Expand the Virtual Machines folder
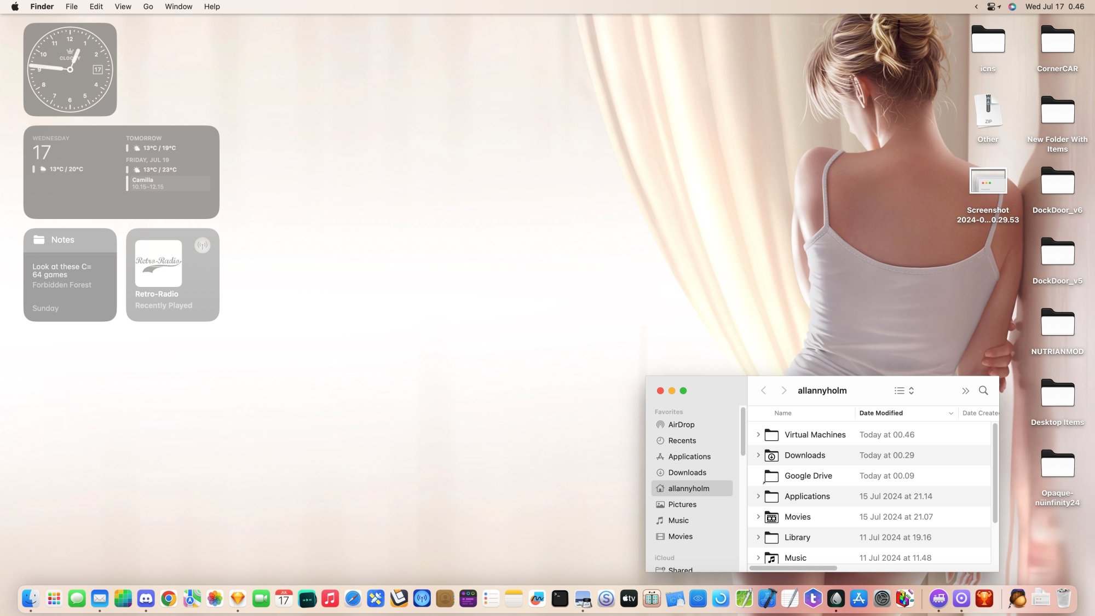The image size is (1095, 616). pyautogui.click(x=758, y=435)
